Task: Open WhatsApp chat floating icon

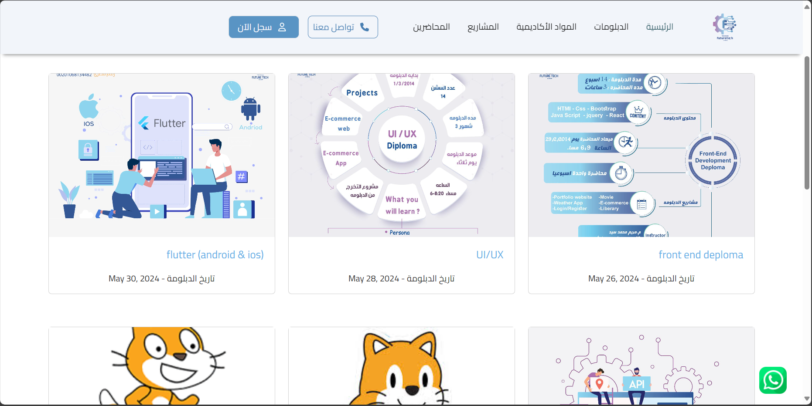Action: pos(772,380)
